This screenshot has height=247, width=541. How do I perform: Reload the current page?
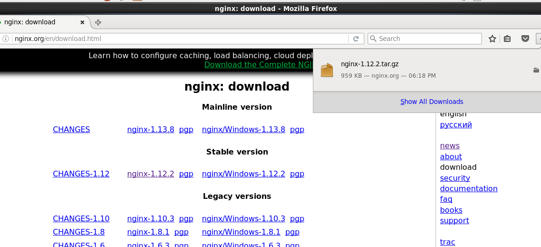356,39
